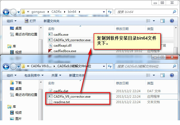Sort by 类型 column in bin64 window
This screenshot has height=125, width=180.
(150, 29)
